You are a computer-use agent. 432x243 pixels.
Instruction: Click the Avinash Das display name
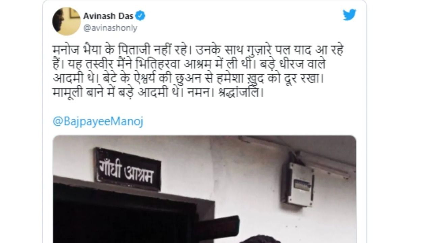coord(108,16)
